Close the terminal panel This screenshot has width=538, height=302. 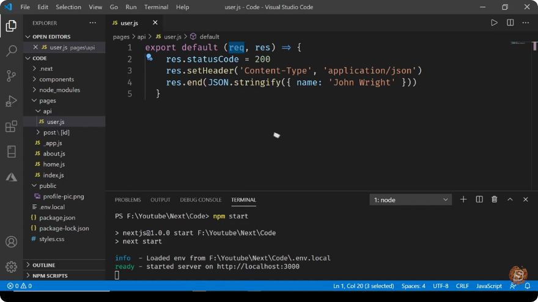tap(526, 200)
